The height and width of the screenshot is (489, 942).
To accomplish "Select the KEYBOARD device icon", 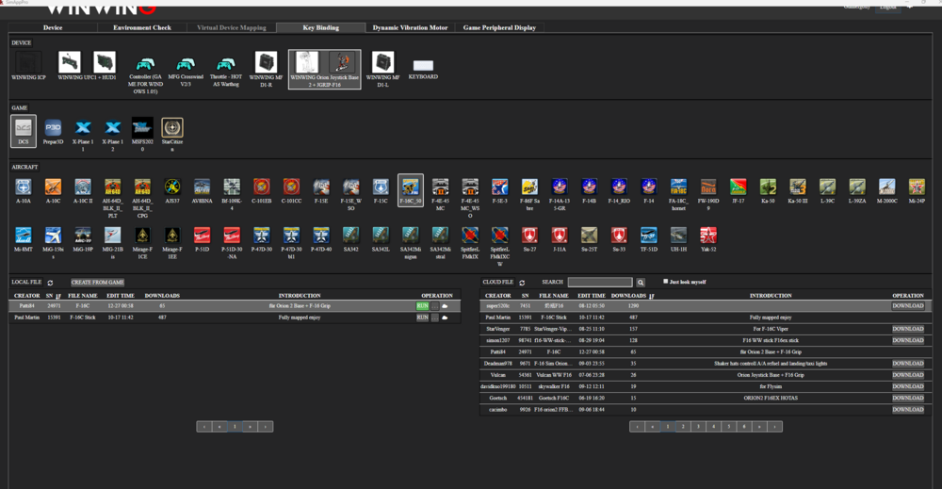I will tap(423, 66).
